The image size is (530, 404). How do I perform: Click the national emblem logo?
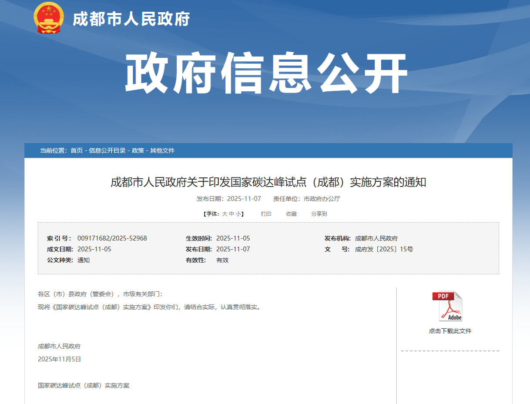coord(48,18)
